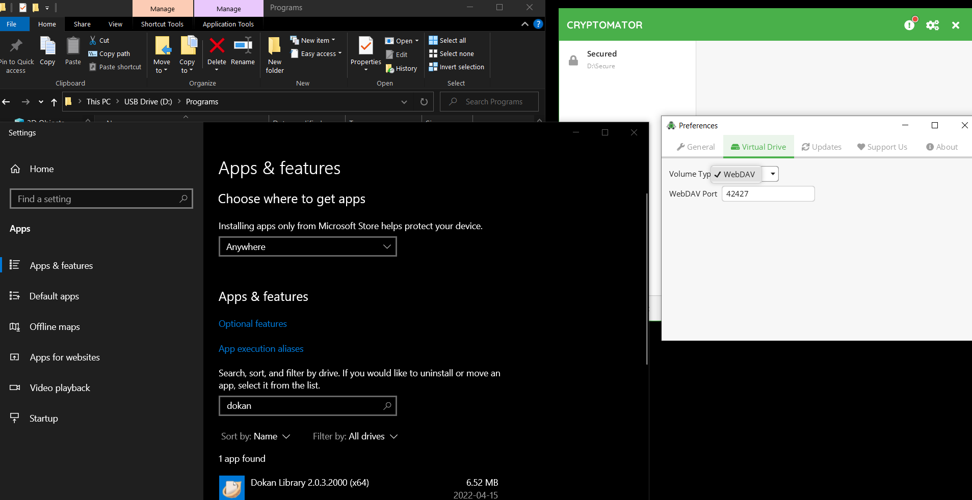The height and width of the screenshot is (500, 972).
Task: Switch to the View ribbon tab
Action: (115, 24)
